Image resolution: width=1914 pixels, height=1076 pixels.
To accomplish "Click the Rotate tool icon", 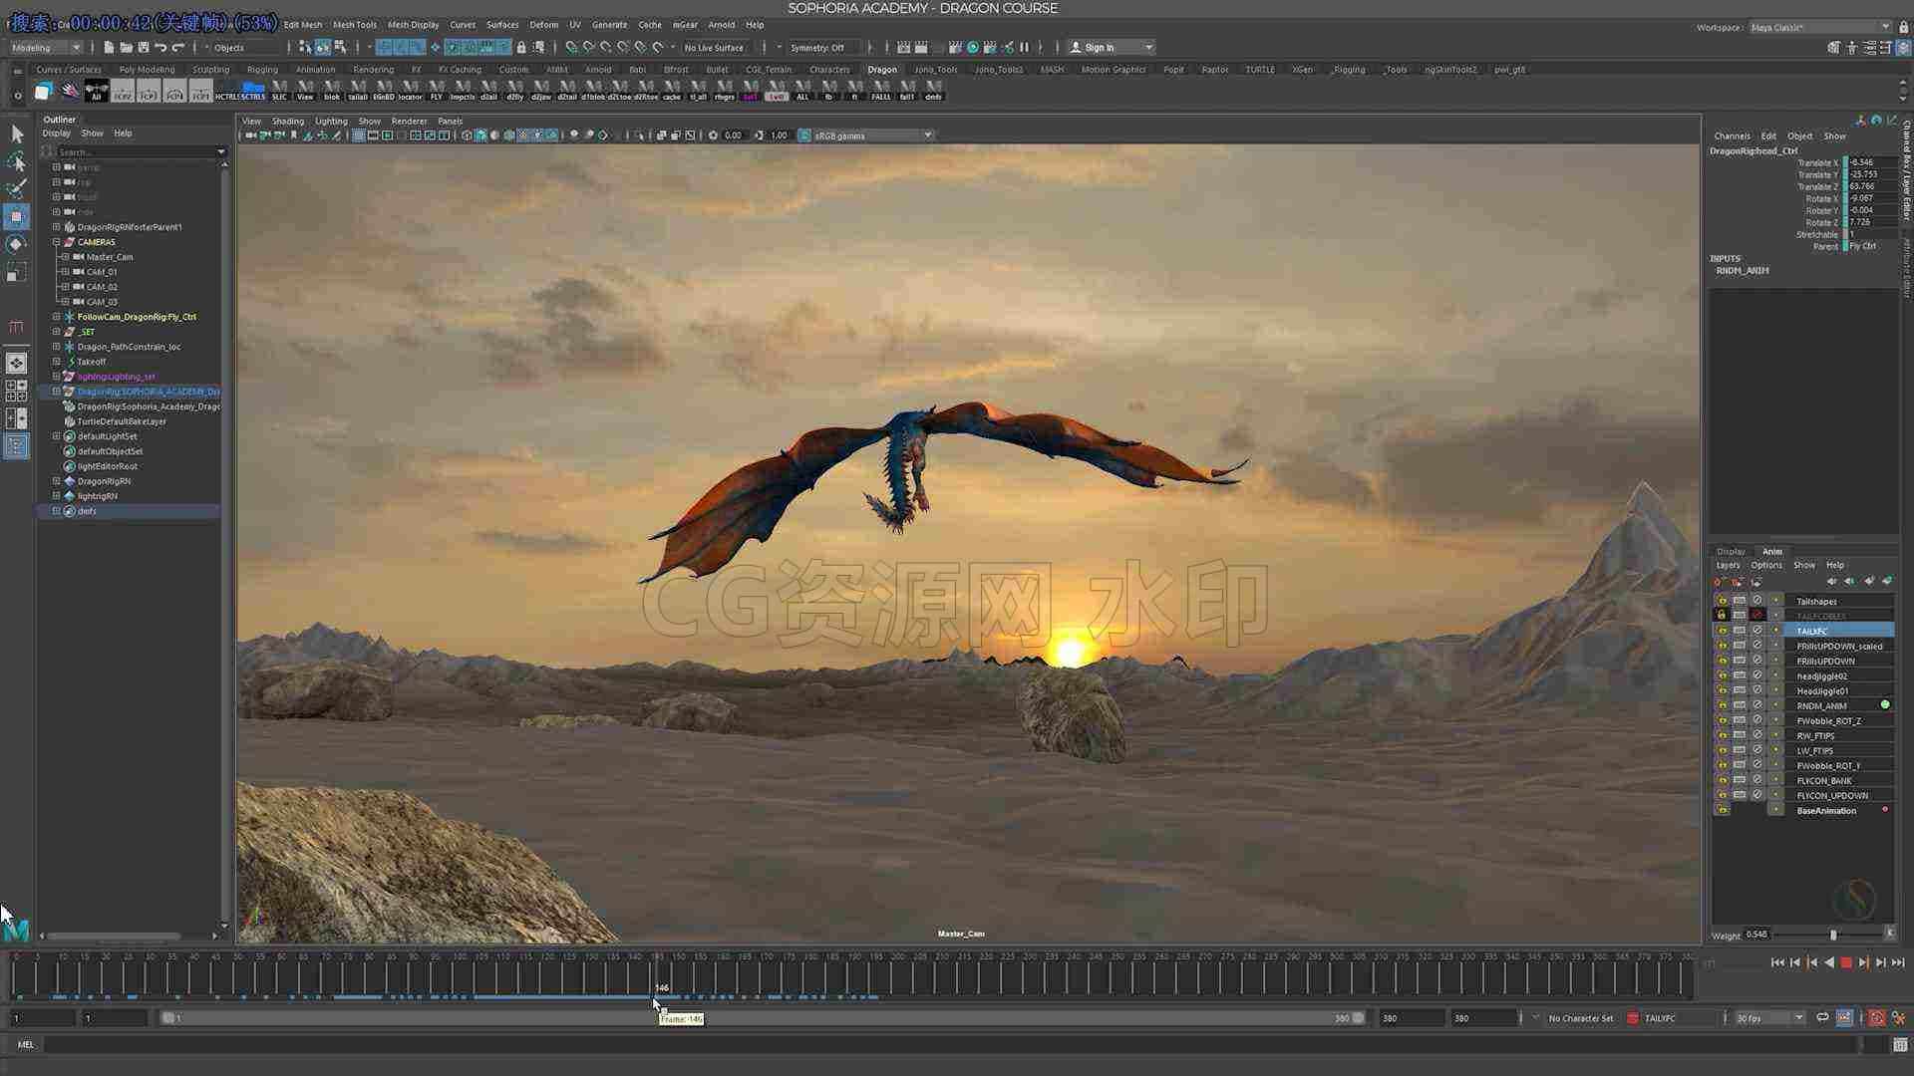I will pos(17,244).
